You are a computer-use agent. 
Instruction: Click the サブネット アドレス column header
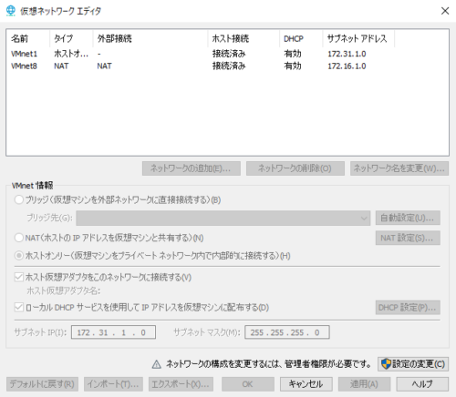tap(358, 38)
